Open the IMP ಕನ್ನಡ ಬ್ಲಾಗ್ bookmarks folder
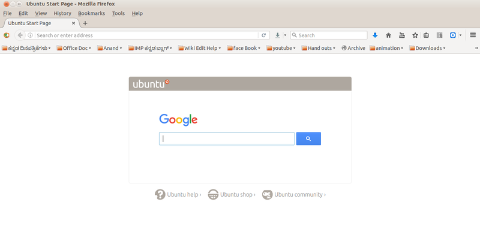The image size is (480, 250). 150,48
